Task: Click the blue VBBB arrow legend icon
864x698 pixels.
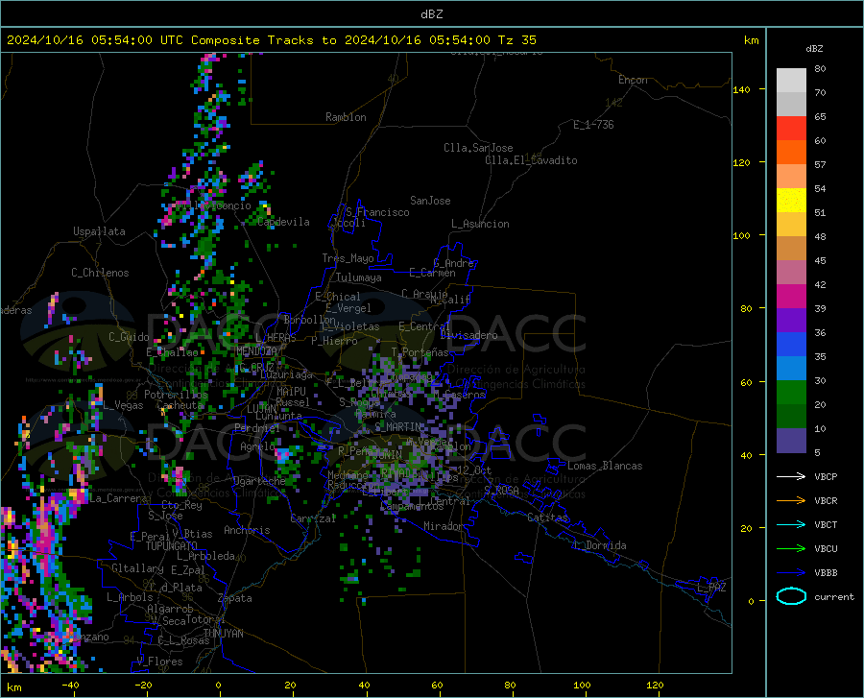Action: [791, 572]
